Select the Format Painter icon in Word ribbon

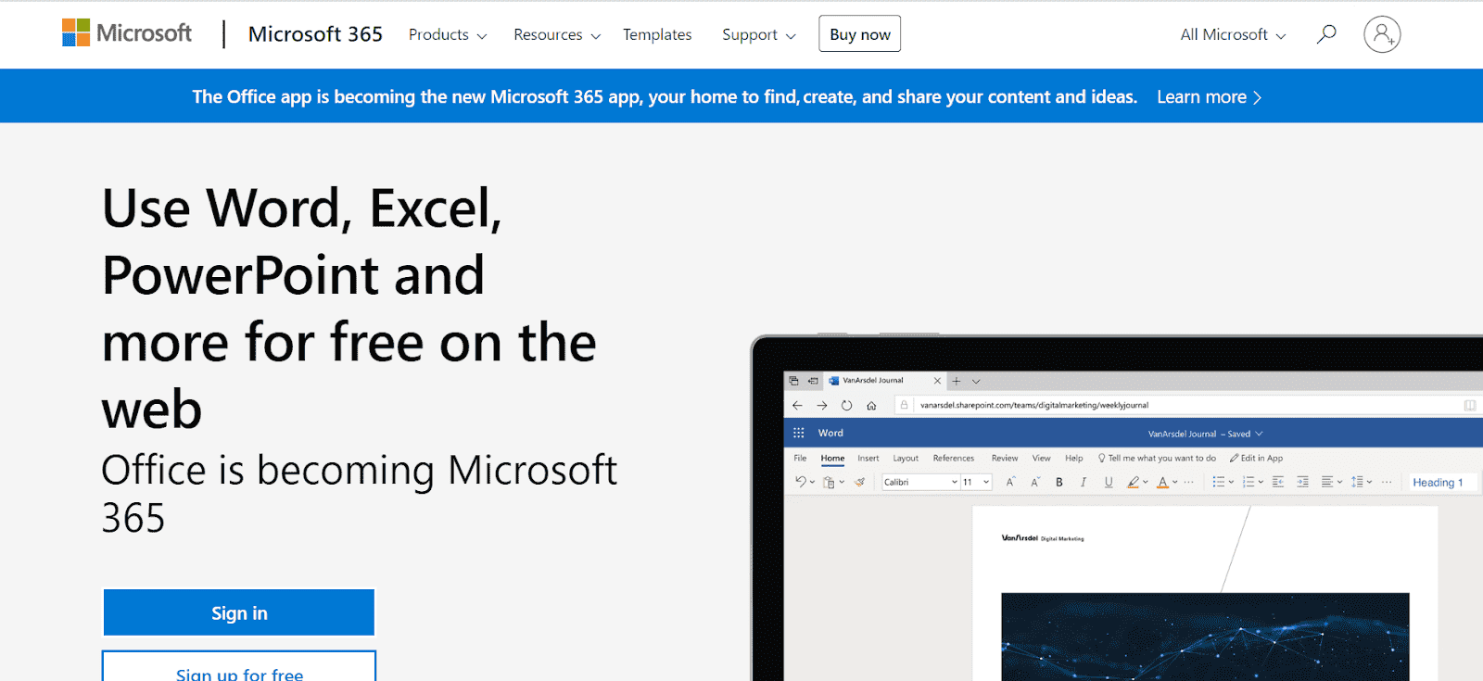(x=859, y=482)
